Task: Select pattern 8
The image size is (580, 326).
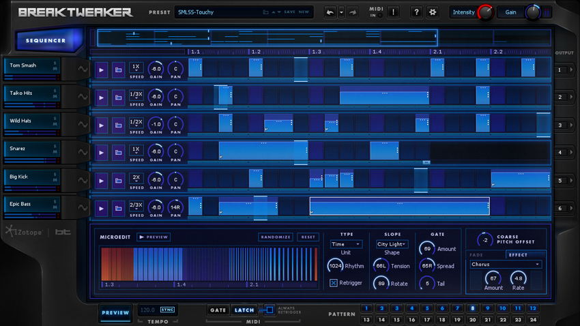Action: tap(472, 308)
